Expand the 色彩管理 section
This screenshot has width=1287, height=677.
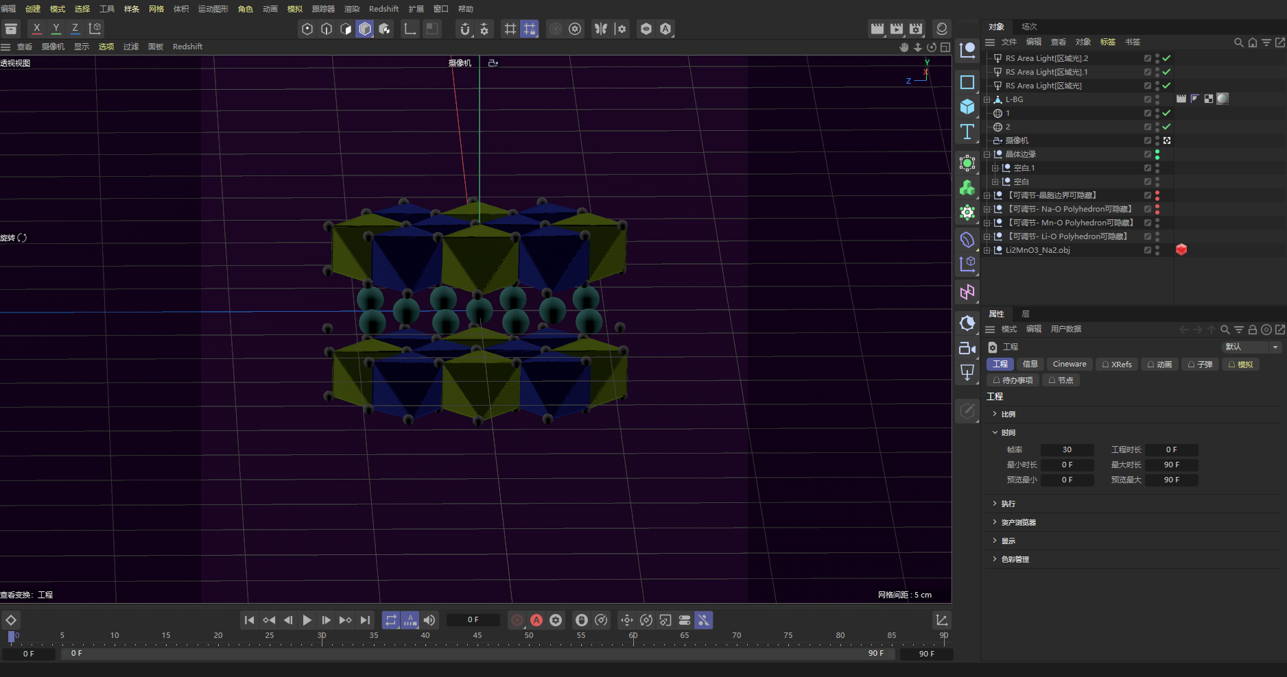click(x=995, y=559)
